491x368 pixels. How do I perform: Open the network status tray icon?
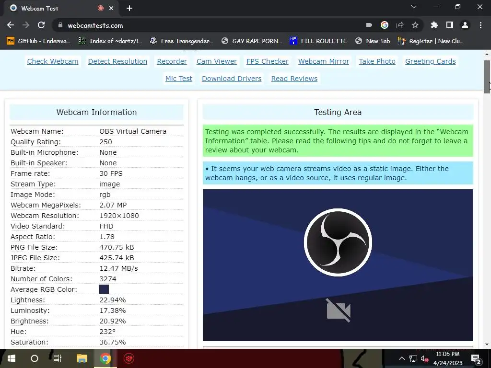click(413, 358)
